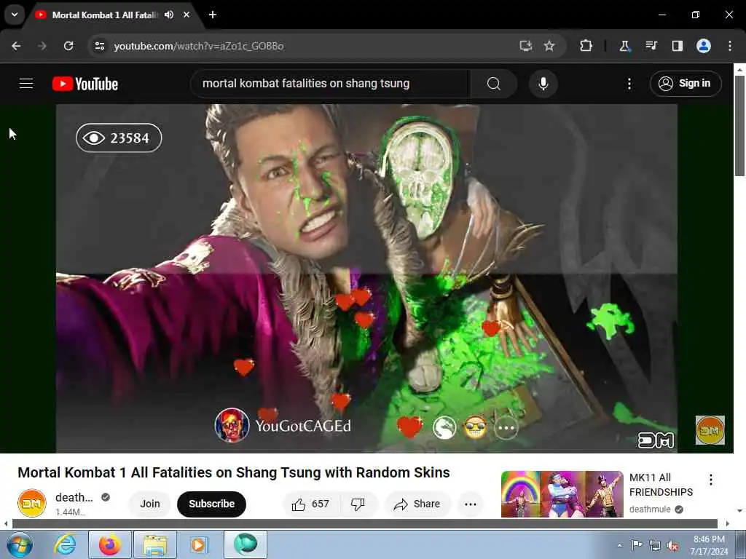Open the media controls icon in toolbar

coord(651,46)
